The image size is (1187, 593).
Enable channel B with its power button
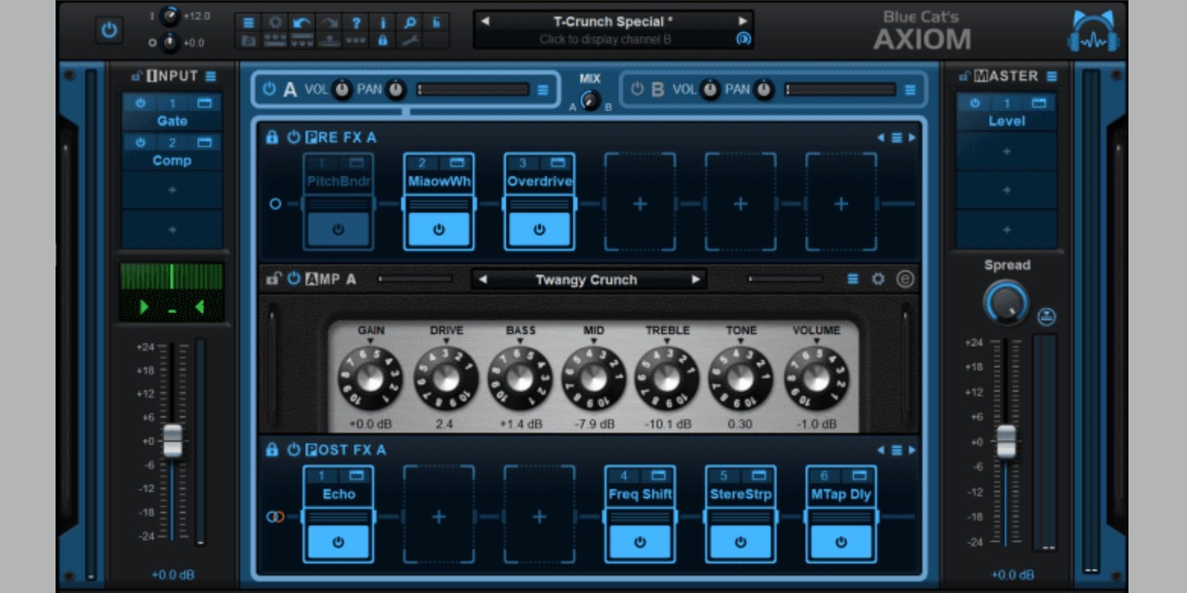[x=637, y=90]
